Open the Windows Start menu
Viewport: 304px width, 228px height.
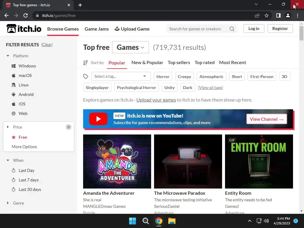133,221
